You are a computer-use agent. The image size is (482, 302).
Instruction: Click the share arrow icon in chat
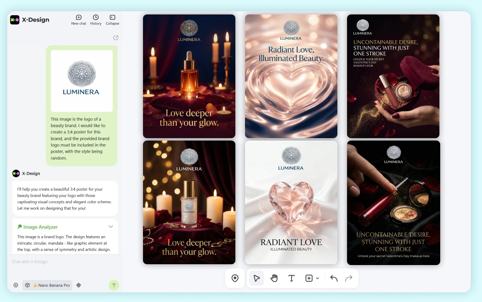[116, 38]
